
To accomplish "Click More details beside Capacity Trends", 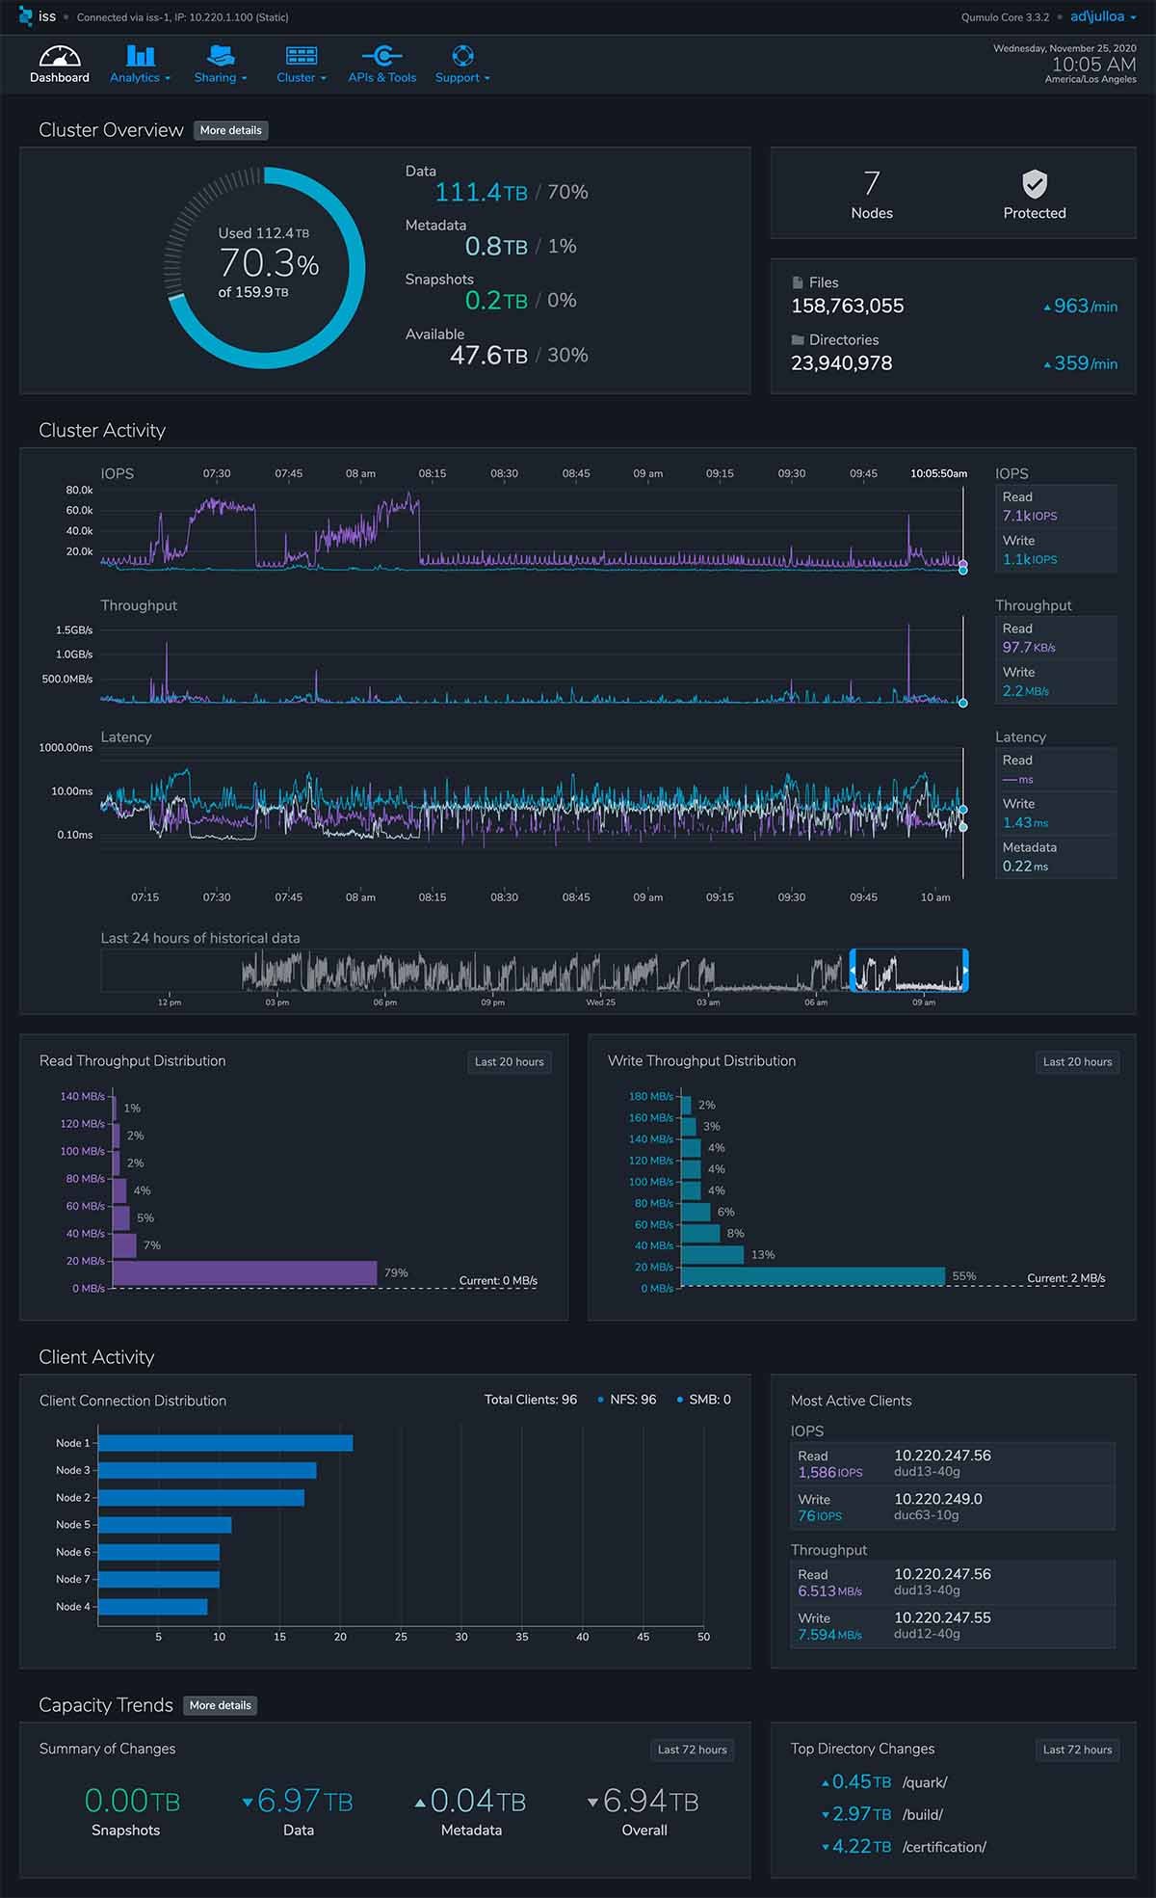I will coord(220,1705).
